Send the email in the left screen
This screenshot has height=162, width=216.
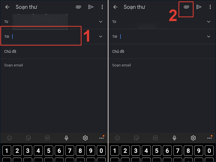point(91,7)
